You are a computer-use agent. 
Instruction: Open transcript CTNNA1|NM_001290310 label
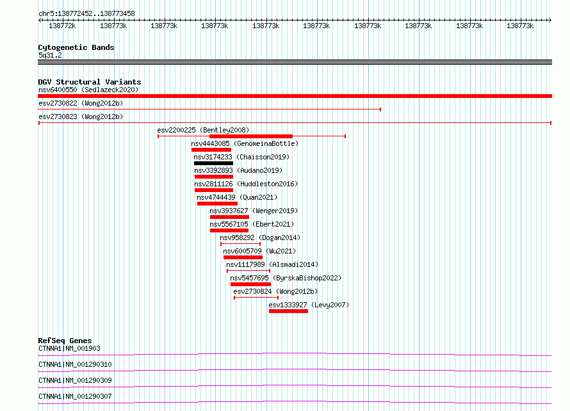75,364
